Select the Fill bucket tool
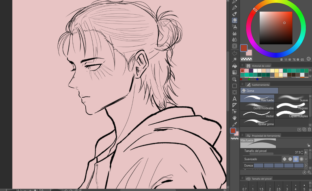The image size is (312, 191). coord(234,66)
